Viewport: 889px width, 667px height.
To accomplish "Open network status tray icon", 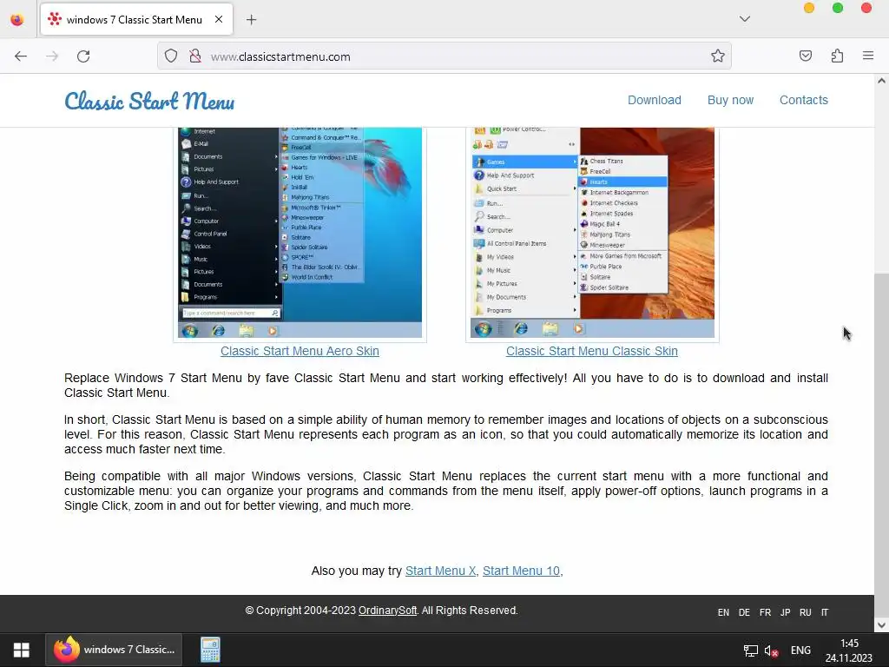I will (x=751, y=650).
